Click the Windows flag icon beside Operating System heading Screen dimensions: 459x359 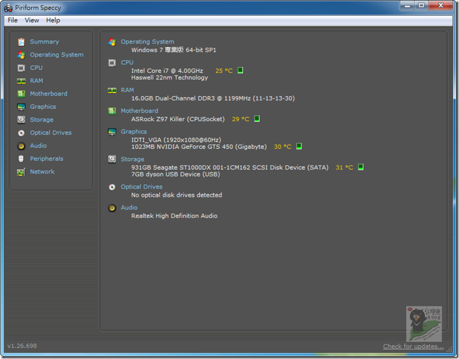coord(112,42)
